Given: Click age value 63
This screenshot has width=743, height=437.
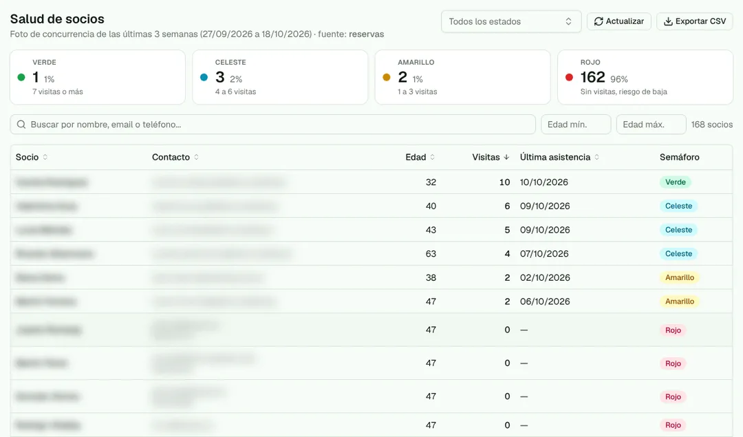Looking at the screenshot, I should (x=431, y=253).
